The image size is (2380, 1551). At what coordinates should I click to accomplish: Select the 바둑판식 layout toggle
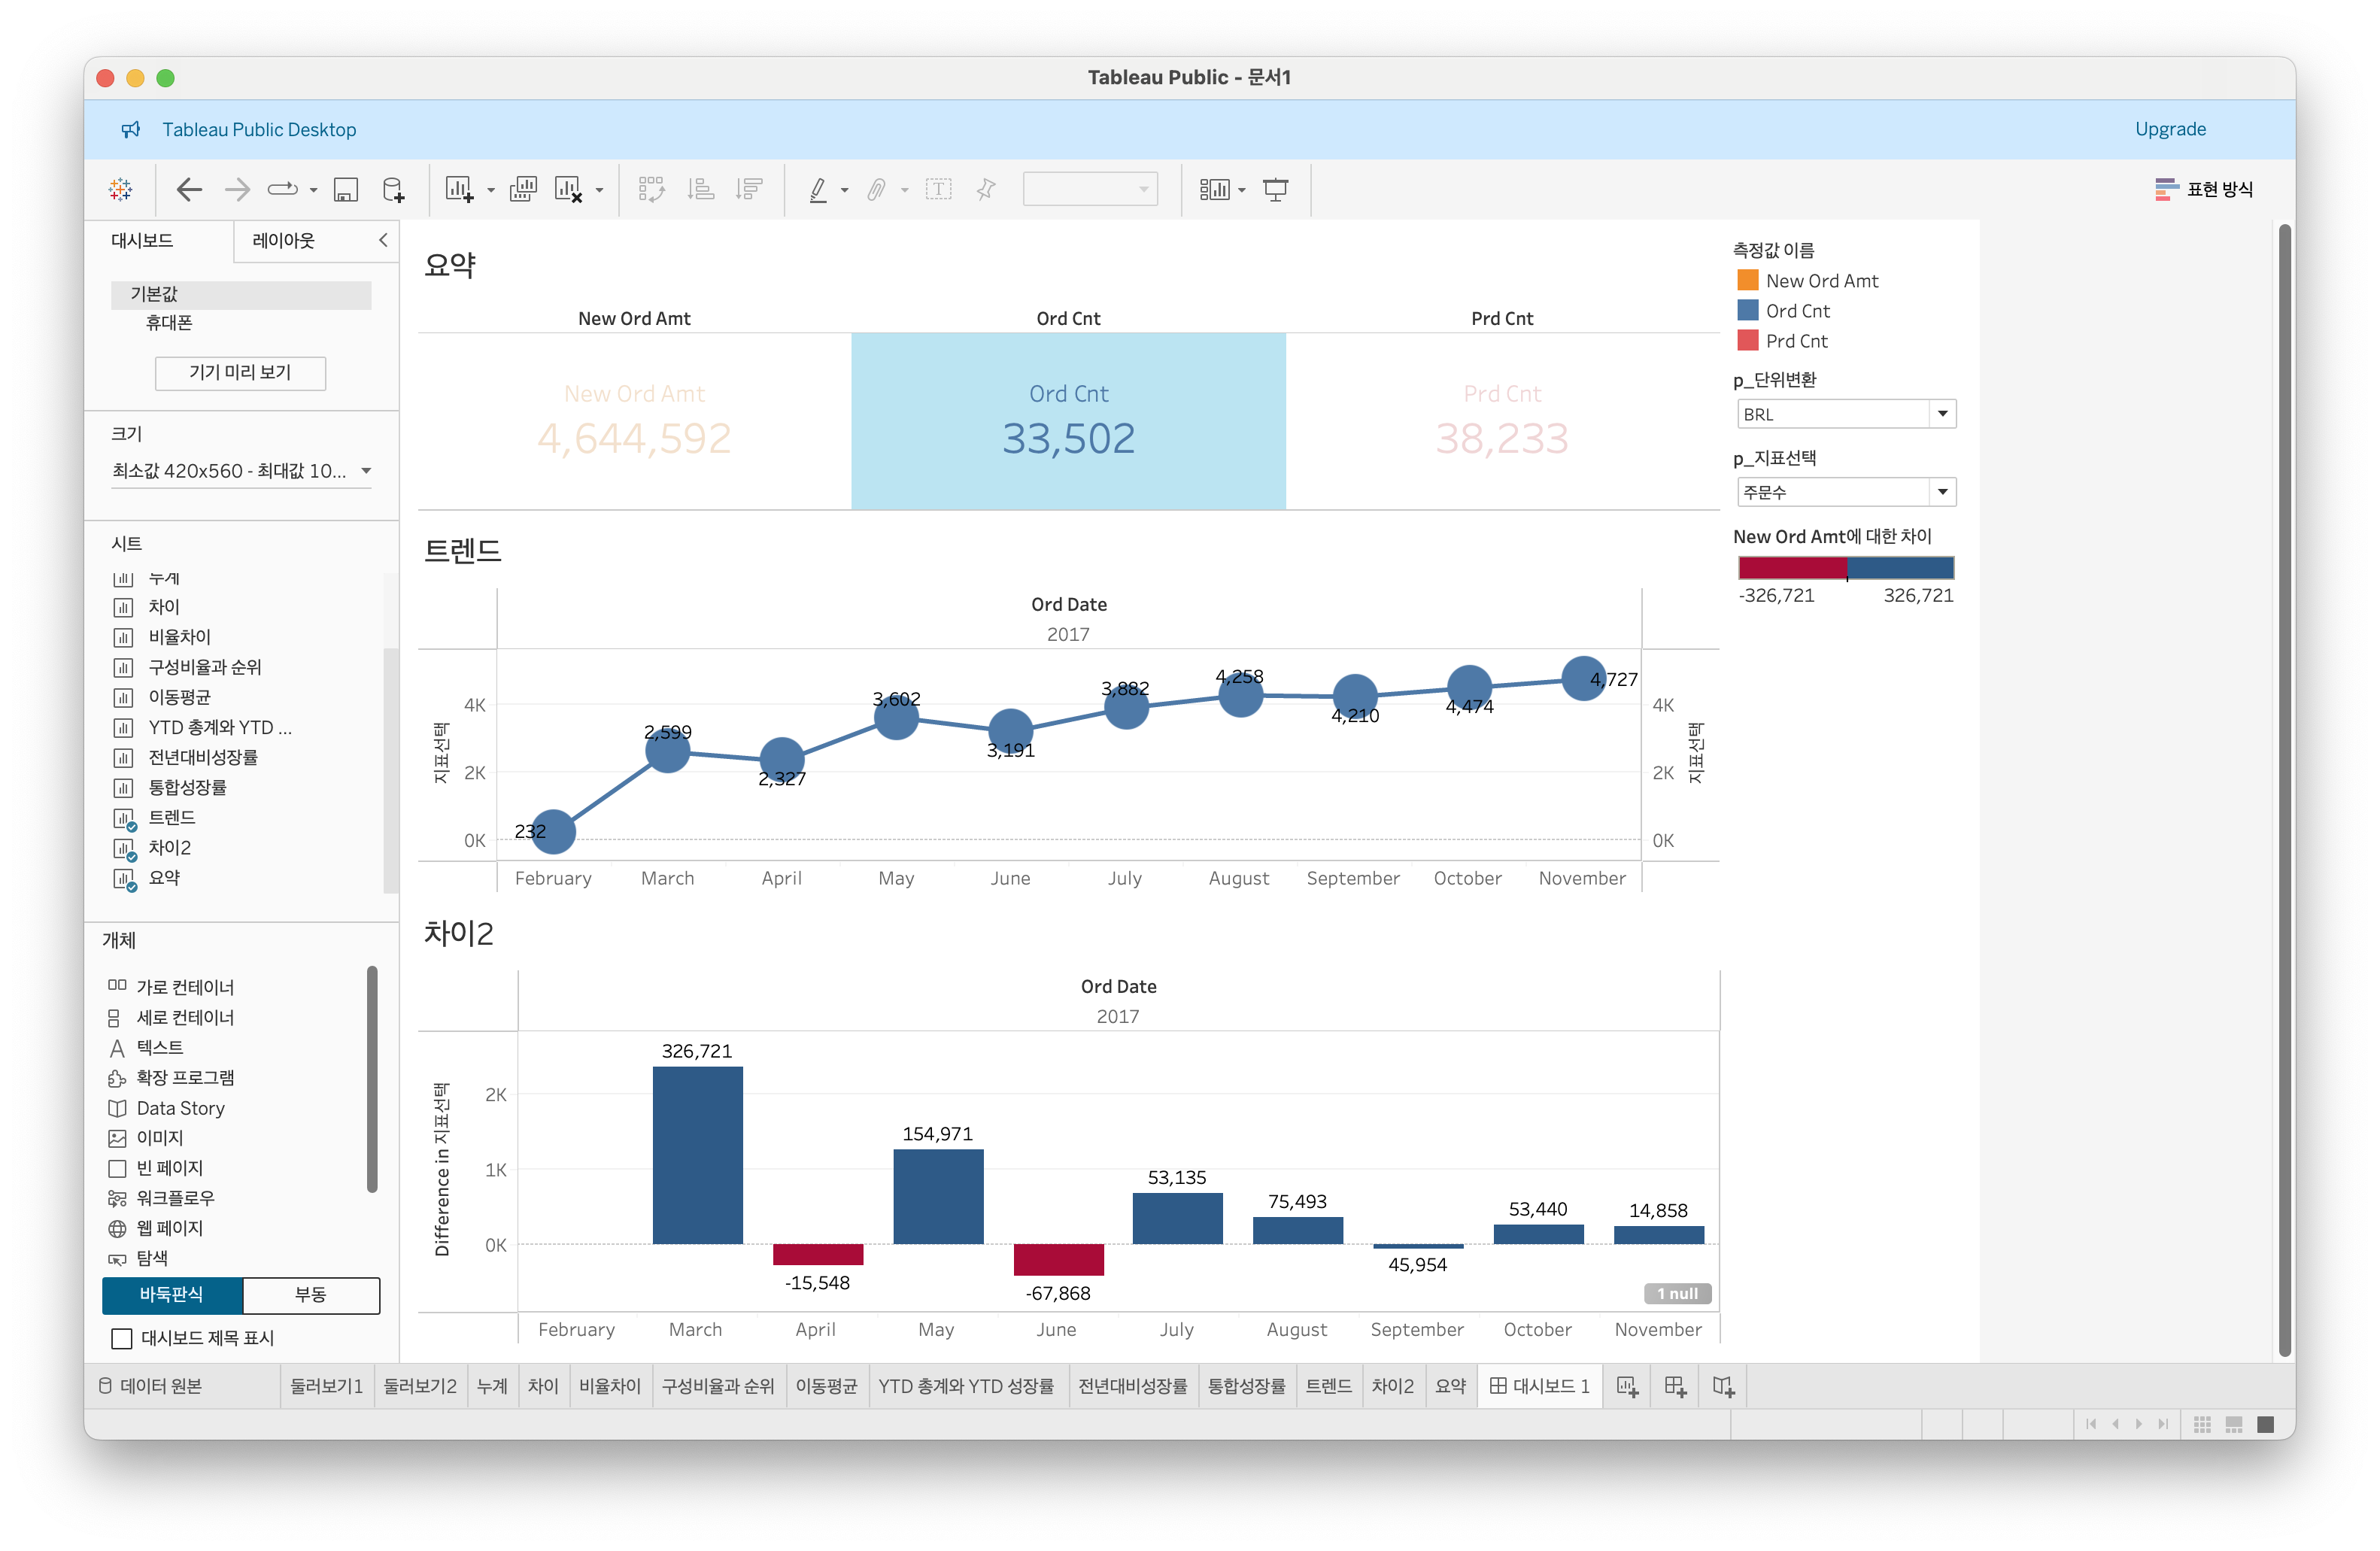[x=172, y=1294]
